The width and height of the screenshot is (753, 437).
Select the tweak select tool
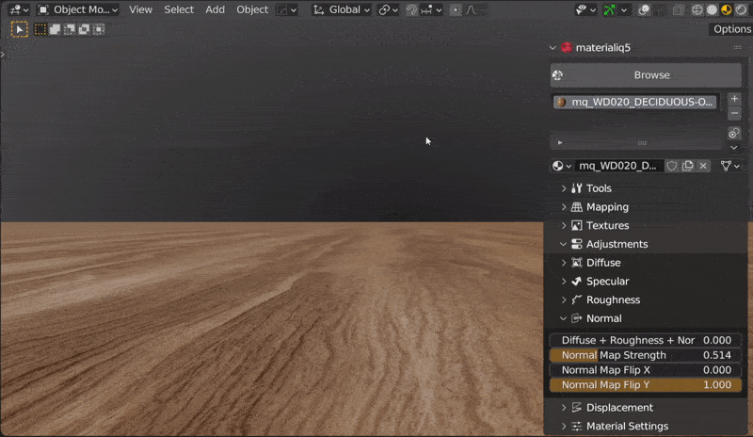tap(20, 29)
